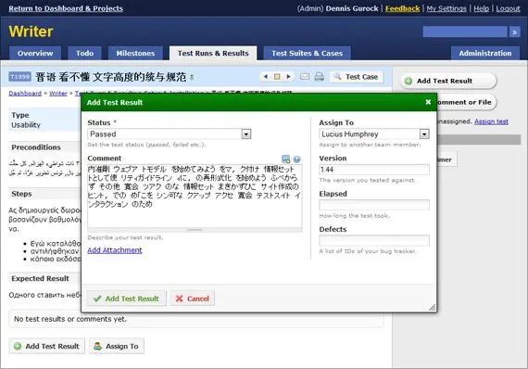This screenshot has height=369, width=528.
Task: Click the Test Case button
Action: tap(357, 77)
